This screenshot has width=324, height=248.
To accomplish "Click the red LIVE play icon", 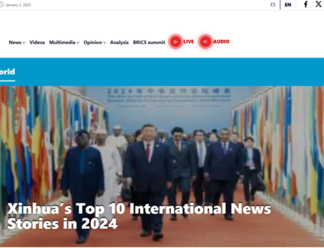I will coord(175,42).
